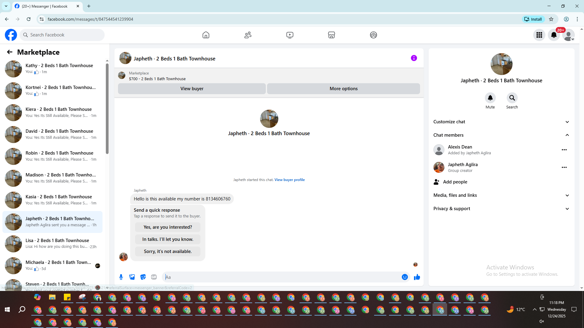Collapse the Chat members section
The height and width of the screenshot is (328, 584).
[501, 135]
